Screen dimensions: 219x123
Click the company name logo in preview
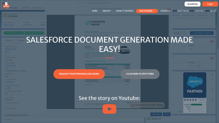pos(95,23)
